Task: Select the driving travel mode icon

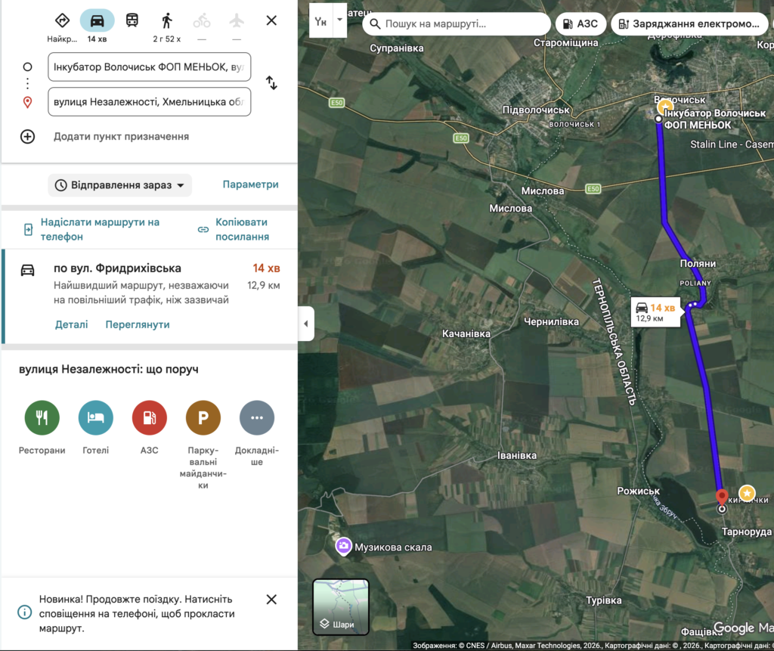Action: 97,20
